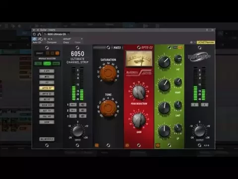The height and width of the screenshot is (179, 238).
Task: Click slot 1's second button
Action: [83, 105]
